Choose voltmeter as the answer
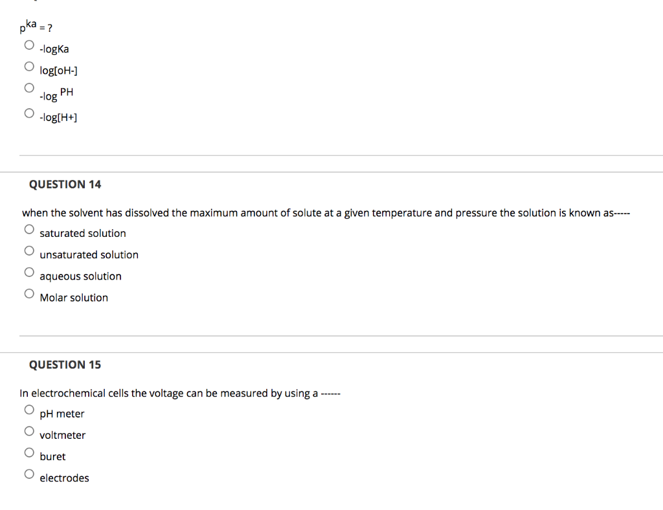The image size is (663, 510). coord(29,430)
